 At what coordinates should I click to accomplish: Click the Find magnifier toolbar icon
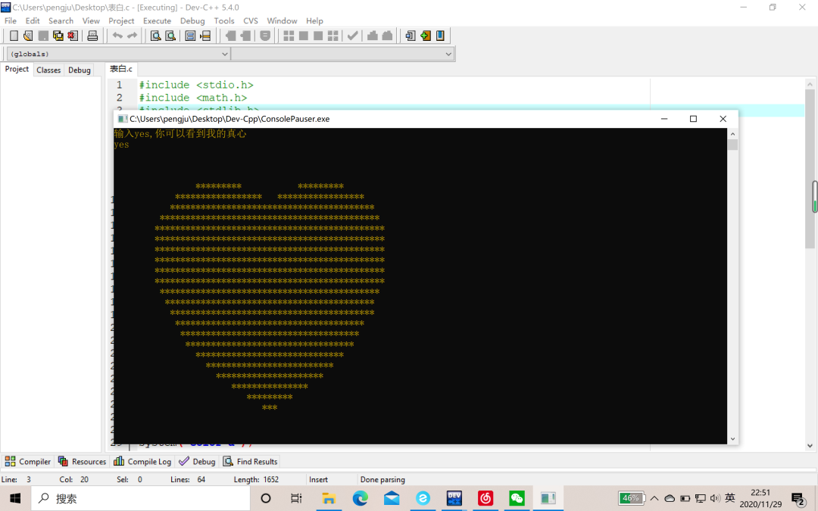[x=155, y=36]
